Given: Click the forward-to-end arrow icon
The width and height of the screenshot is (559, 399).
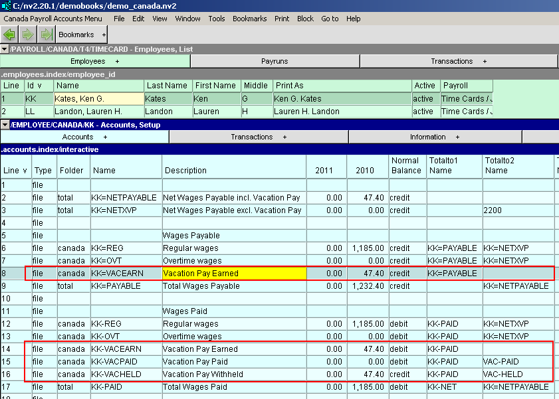Looking at the screenshot, I should pos(45,35).
